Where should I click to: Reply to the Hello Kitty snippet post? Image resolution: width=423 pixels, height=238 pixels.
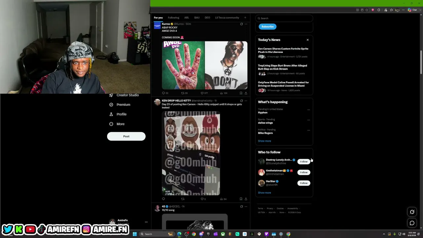pos(163,199)
